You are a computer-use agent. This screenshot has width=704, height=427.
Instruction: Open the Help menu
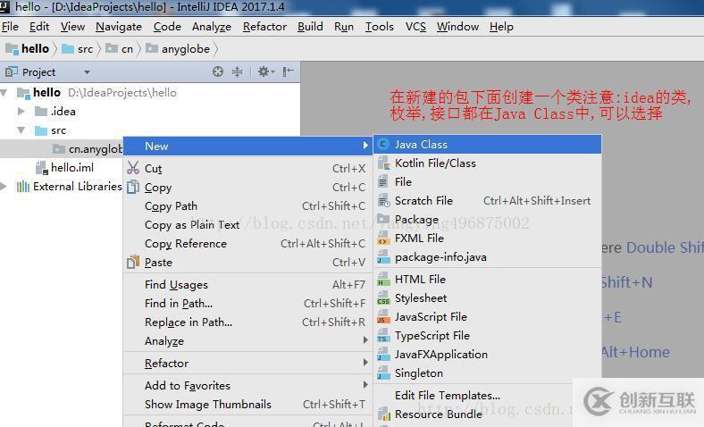pyautogui.click(x=501, y=27)
